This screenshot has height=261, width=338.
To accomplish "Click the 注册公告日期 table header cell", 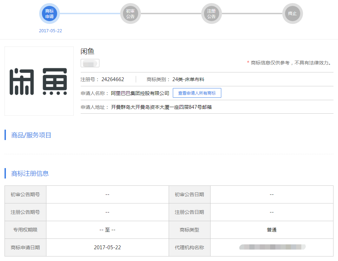I will (x=189, y=212).
